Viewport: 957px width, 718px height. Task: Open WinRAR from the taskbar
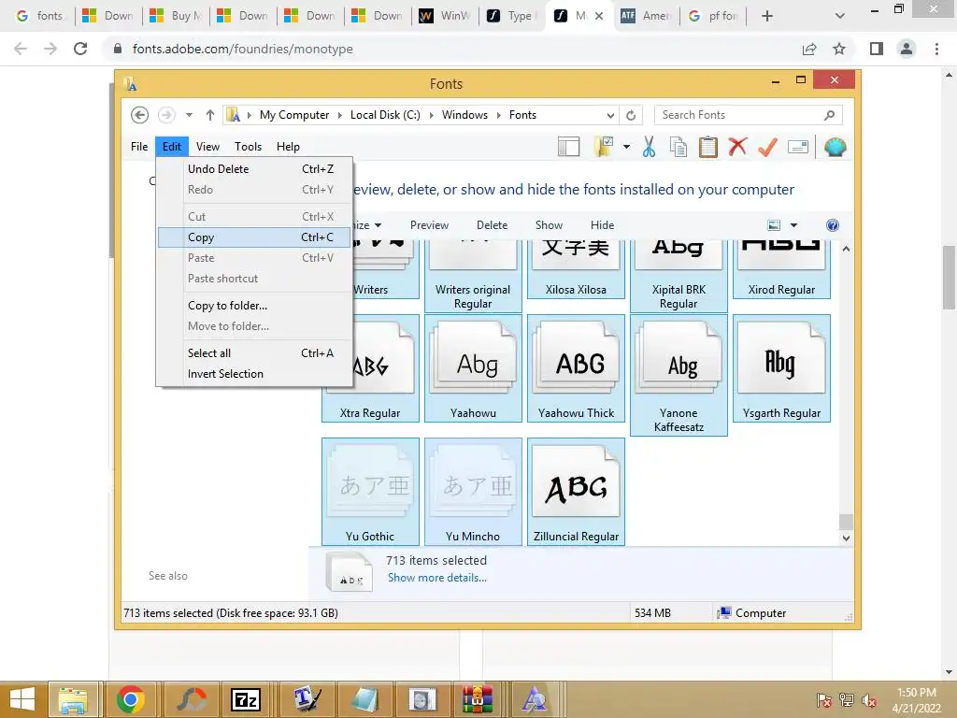click(x=477, y=699)
